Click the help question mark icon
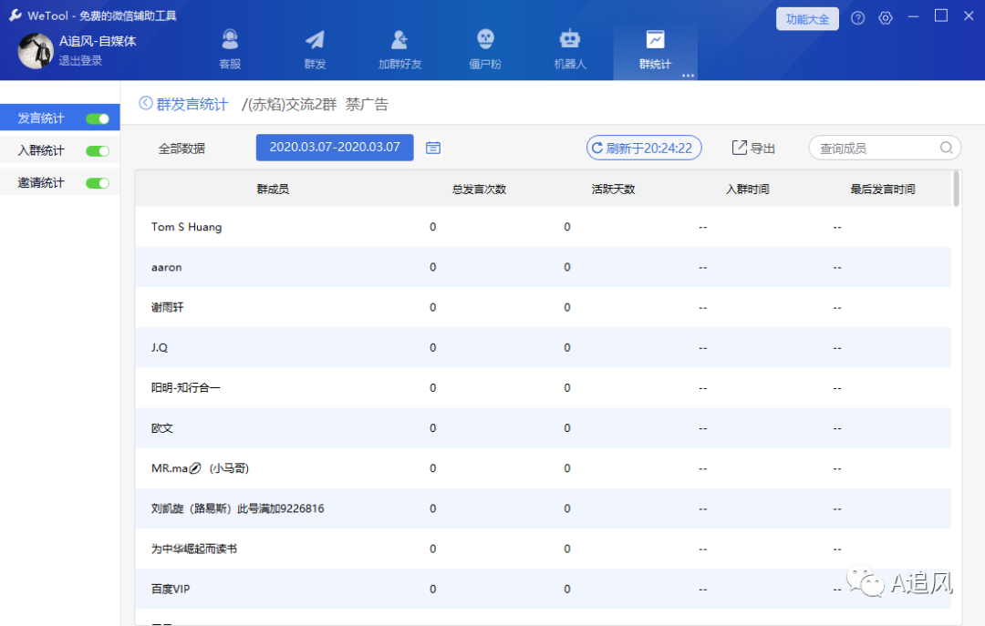Image resolution: width=985 pixels, height=626 pixels. pyautogui.click(x=857, y=17)
